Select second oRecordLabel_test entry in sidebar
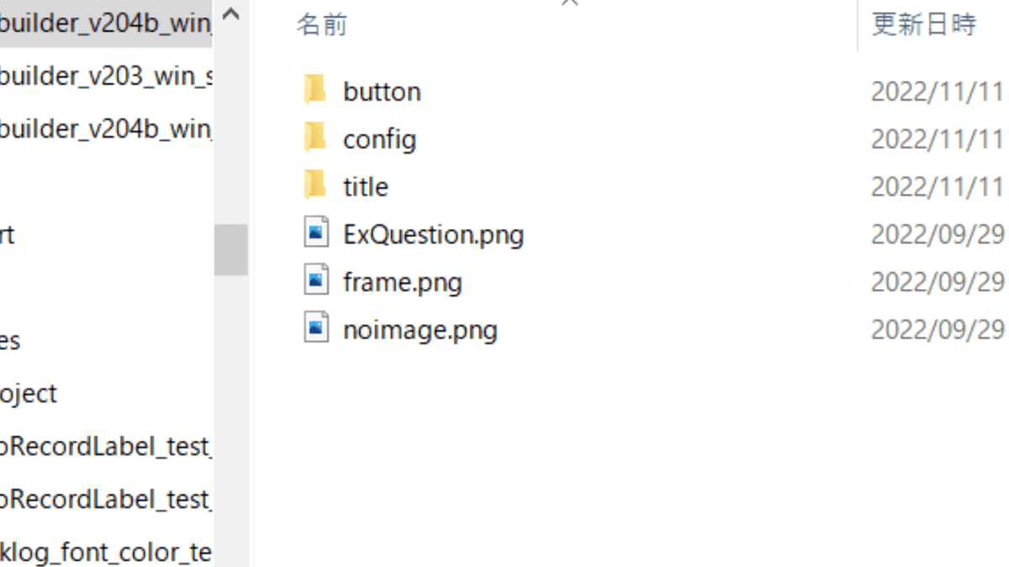This screenshot has width=1009, height=567. point(104,499)
